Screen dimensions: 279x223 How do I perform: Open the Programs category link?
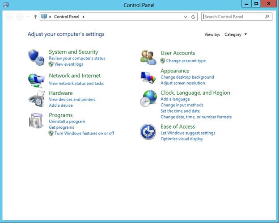click(61, 115)
